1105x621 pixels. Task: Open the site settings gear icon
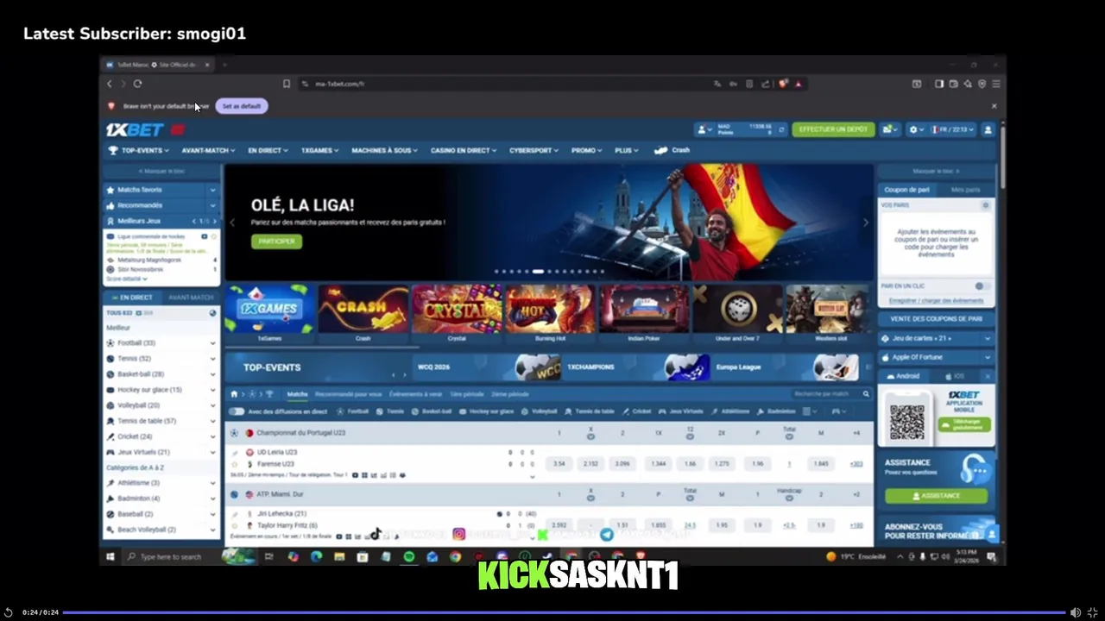[913, 129]
